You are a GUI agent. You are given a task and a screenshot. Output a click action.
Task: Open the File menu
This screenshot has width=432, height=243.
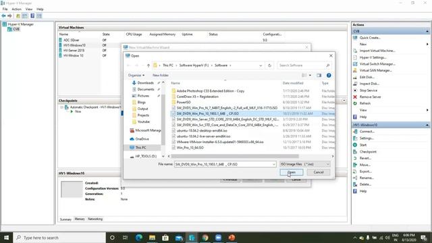click(x=5, y=9)
